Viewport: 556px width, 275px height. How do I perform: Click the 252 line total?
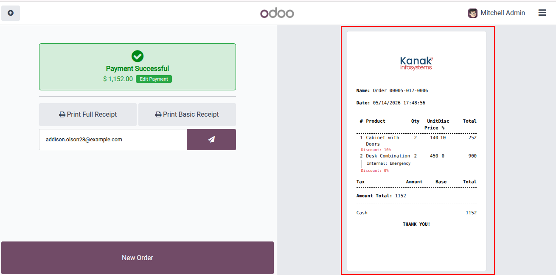pyautogui.click(x=472, y=137)
